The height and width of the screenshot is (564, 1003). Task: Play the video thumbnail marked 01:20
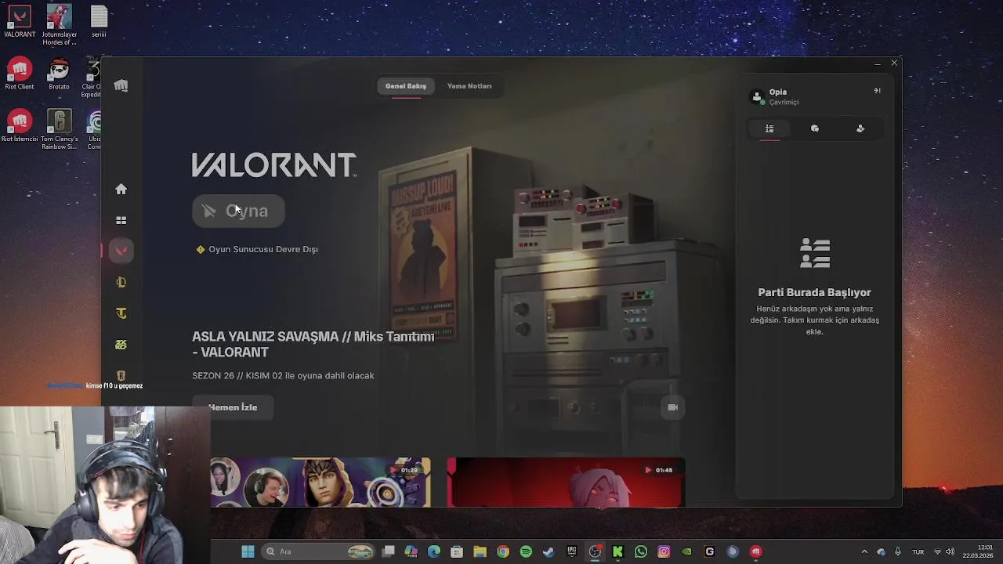(320, 483)
